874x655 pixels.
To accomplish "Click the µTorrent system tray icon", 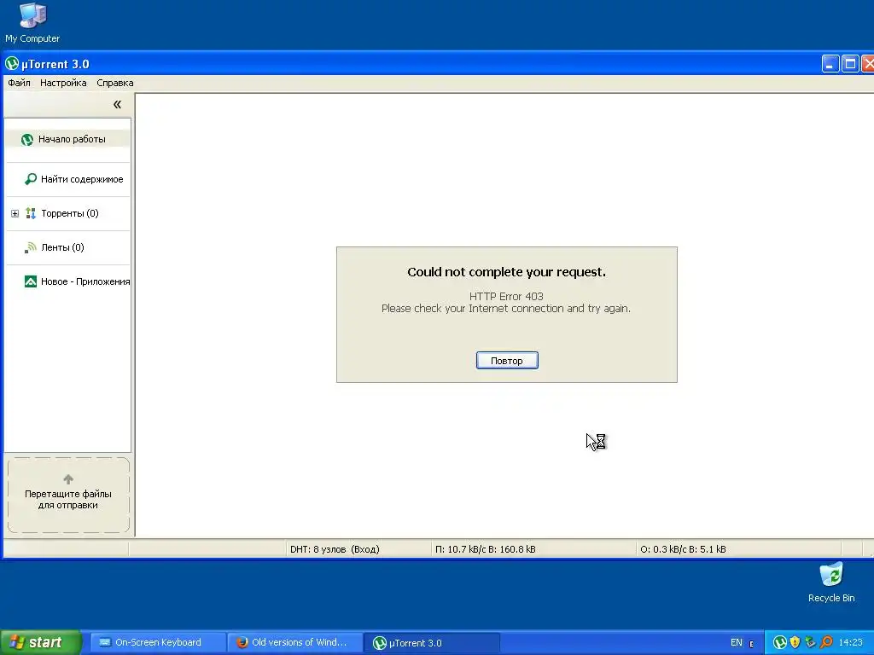I will (x=780, y=643).
